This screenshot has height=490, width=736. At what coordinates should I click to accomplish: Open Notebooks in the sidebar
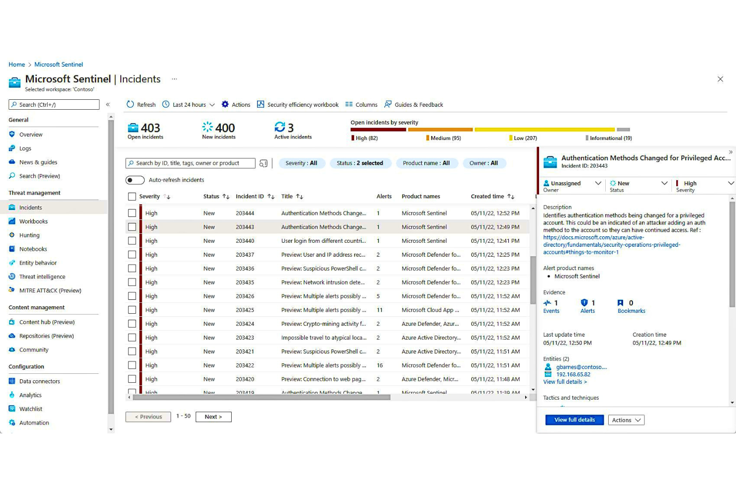point(33,249)
